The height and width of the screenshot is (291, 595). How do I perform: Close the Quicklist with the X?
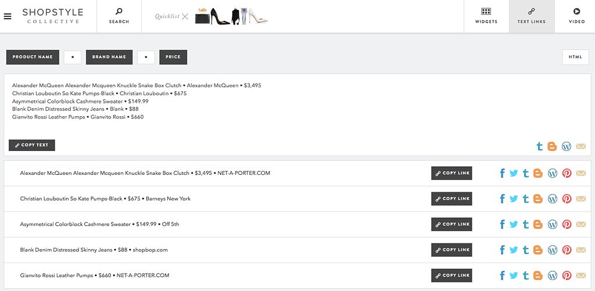point(185,16)
